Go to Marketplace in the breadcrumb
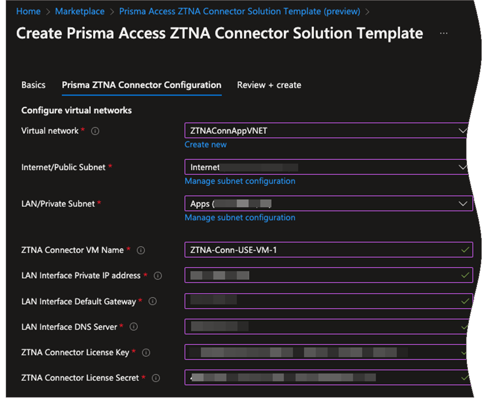The height and width of the screenshot is (409, 488). click(80, 11)
